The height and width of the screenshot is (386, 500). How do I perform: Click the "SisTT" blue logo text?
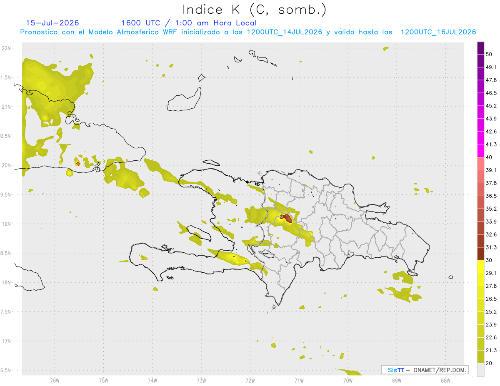click(x=396, y=370)
